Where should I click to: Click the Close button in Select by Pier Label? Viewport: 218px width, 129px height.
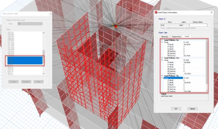pyautogui.click(x=38, y=82)
